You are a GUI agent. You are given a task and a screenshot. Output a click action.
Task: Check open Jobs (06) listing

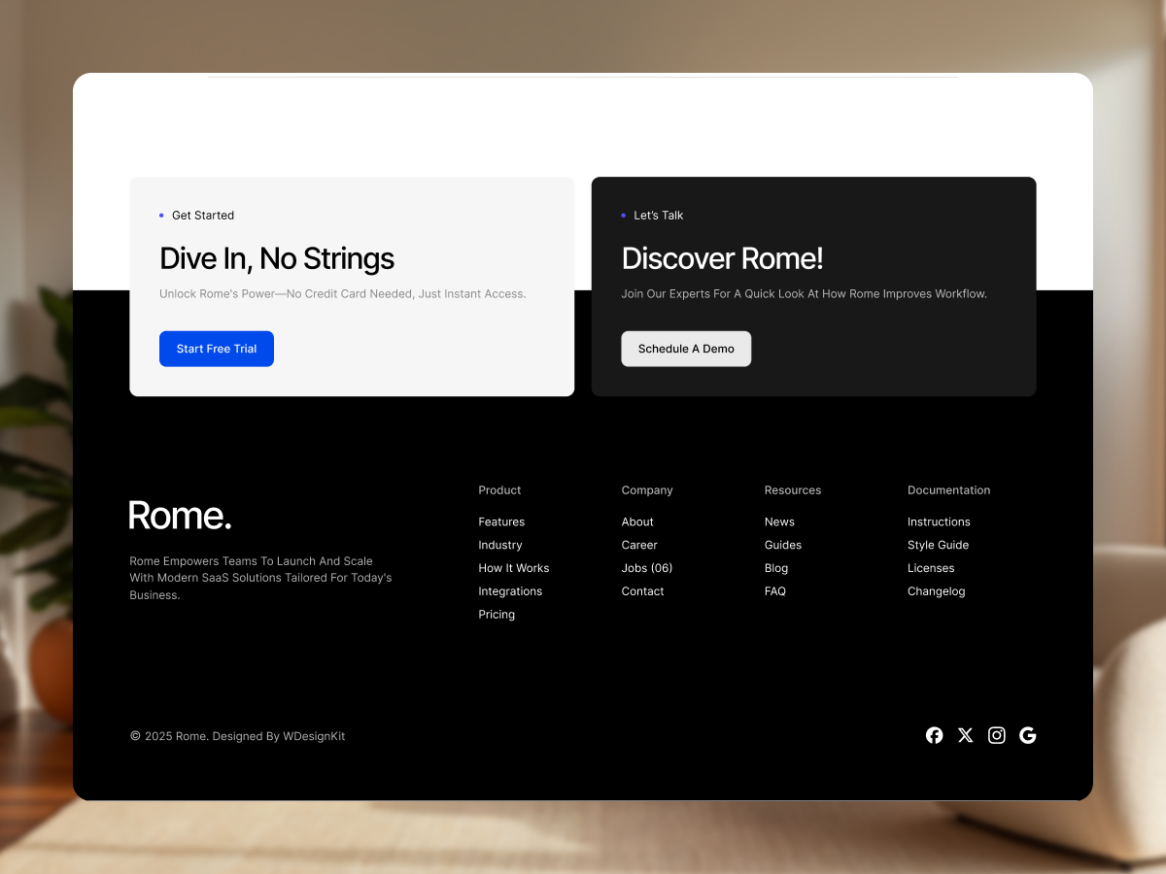(x=646, y=568)
